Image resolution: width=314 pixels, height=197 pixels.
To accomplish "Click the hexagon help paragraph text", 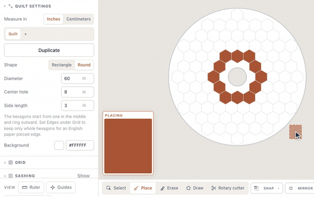I will (45, 125).
